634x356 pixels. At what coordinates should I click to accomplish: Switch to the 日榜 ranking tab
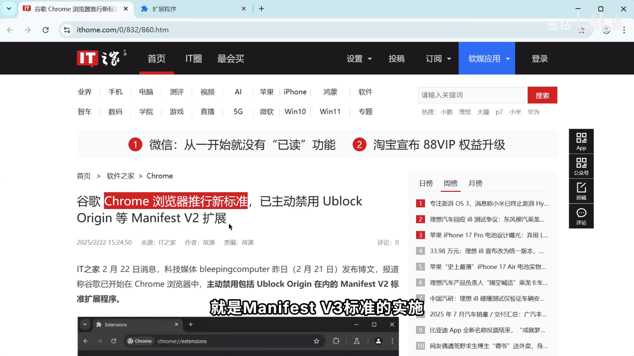click(x=426, y=183)
